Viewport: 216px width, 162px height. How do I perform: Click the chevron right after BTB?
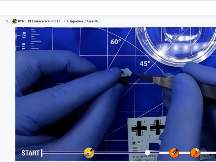click(x=26, y=21)
